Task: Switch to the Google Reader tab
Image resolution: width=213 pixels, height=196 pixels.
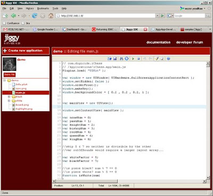Action: (46, 29)
